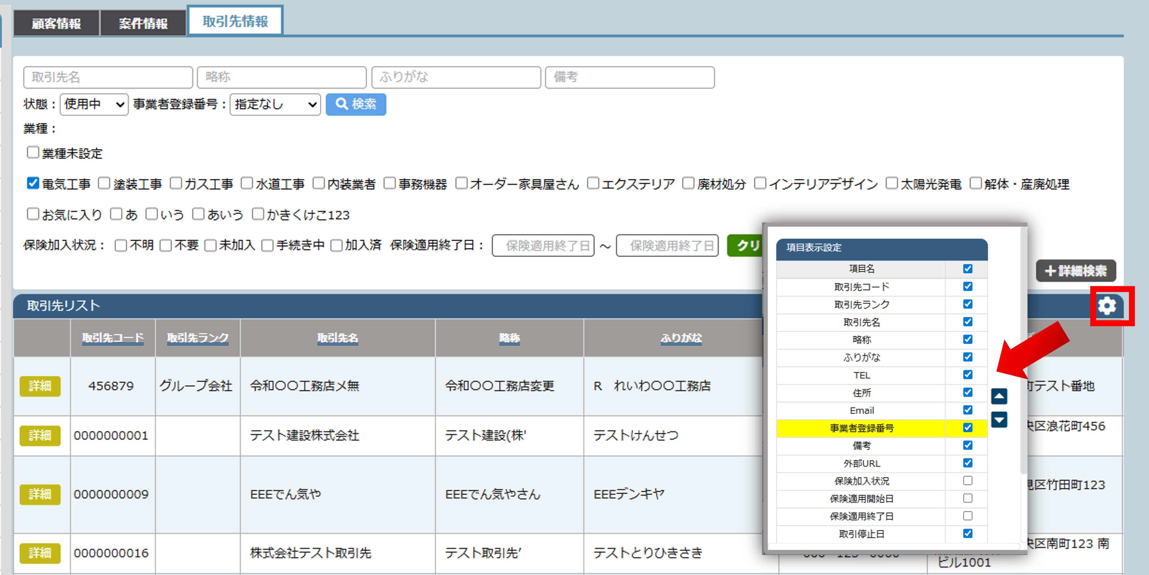Switch to the 顧客情報 tab

[x=56, y=23]
